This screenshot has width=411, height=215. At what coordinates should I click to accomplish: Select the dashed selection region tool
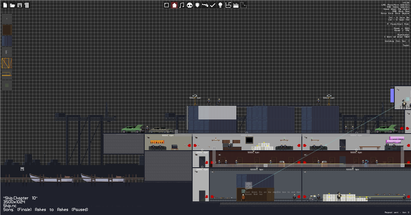pos(244,5)
